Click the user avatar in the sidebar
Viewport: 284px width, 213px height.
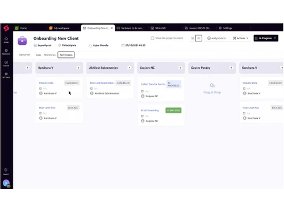point(6,183)
